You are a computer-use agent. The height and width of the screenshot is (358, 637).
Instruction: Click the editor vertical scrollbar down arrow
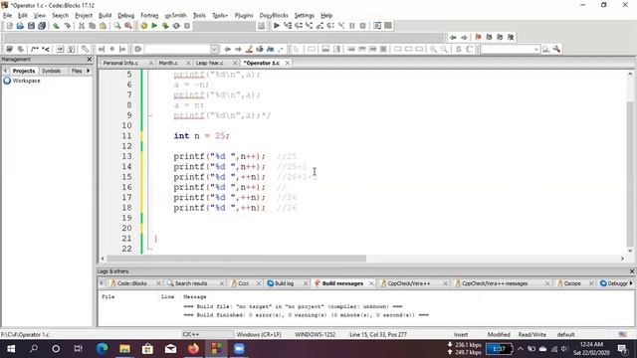pyautogui.click(x=630, y=251)
